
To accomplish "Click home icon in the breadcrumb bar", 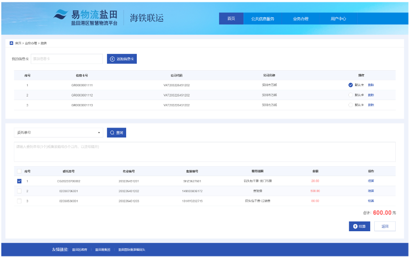I will 11,43.
